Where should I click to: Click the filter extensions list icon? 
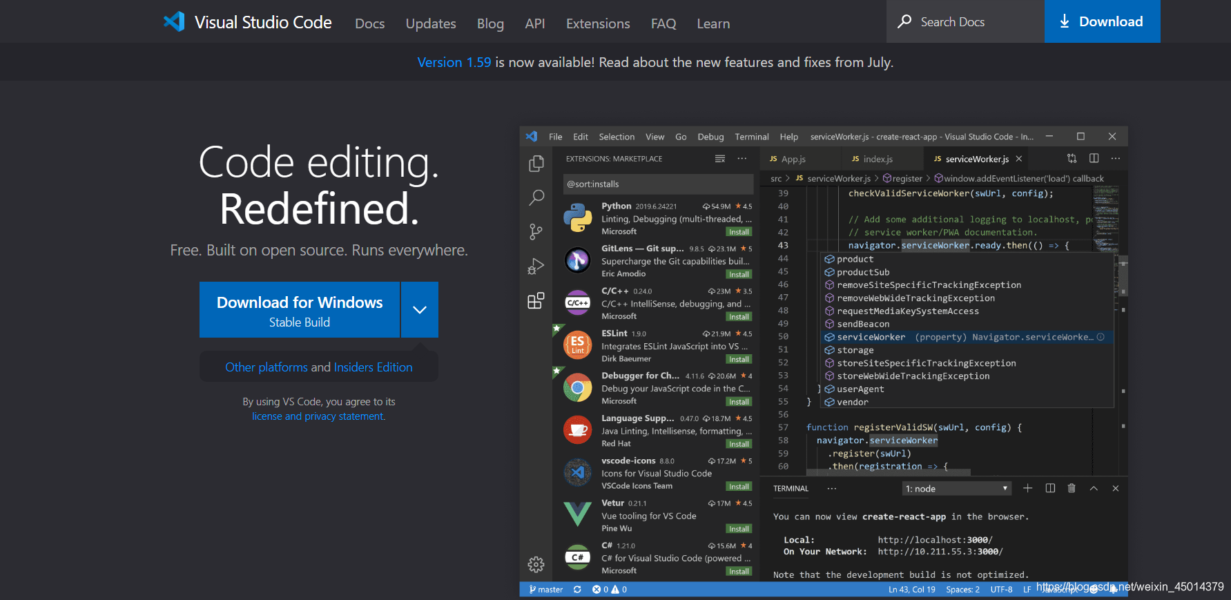pyautogui.click(x=720, y=159)
